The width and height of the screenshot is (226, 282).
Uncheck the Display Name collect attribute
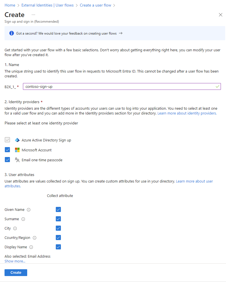pyautogui.click(x=58, y=247)
